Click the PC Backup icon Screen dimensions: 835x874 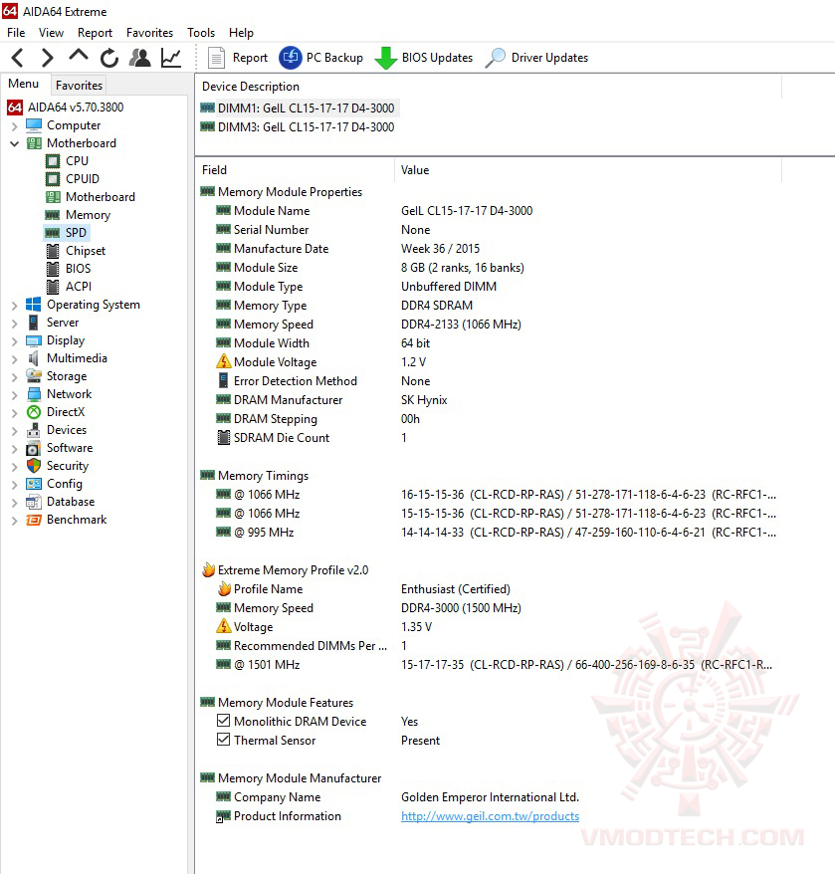tap(291, 58)
